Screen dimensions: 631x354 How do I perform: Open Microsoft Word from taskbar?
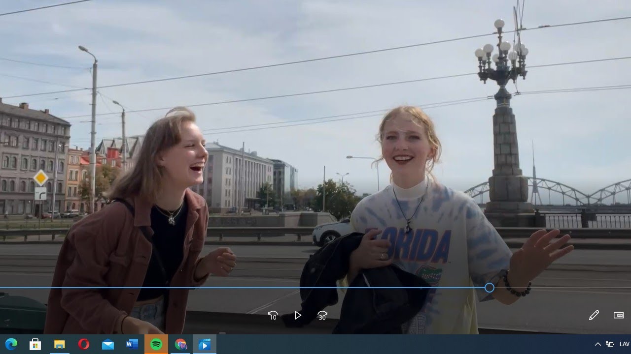(132, 344)
